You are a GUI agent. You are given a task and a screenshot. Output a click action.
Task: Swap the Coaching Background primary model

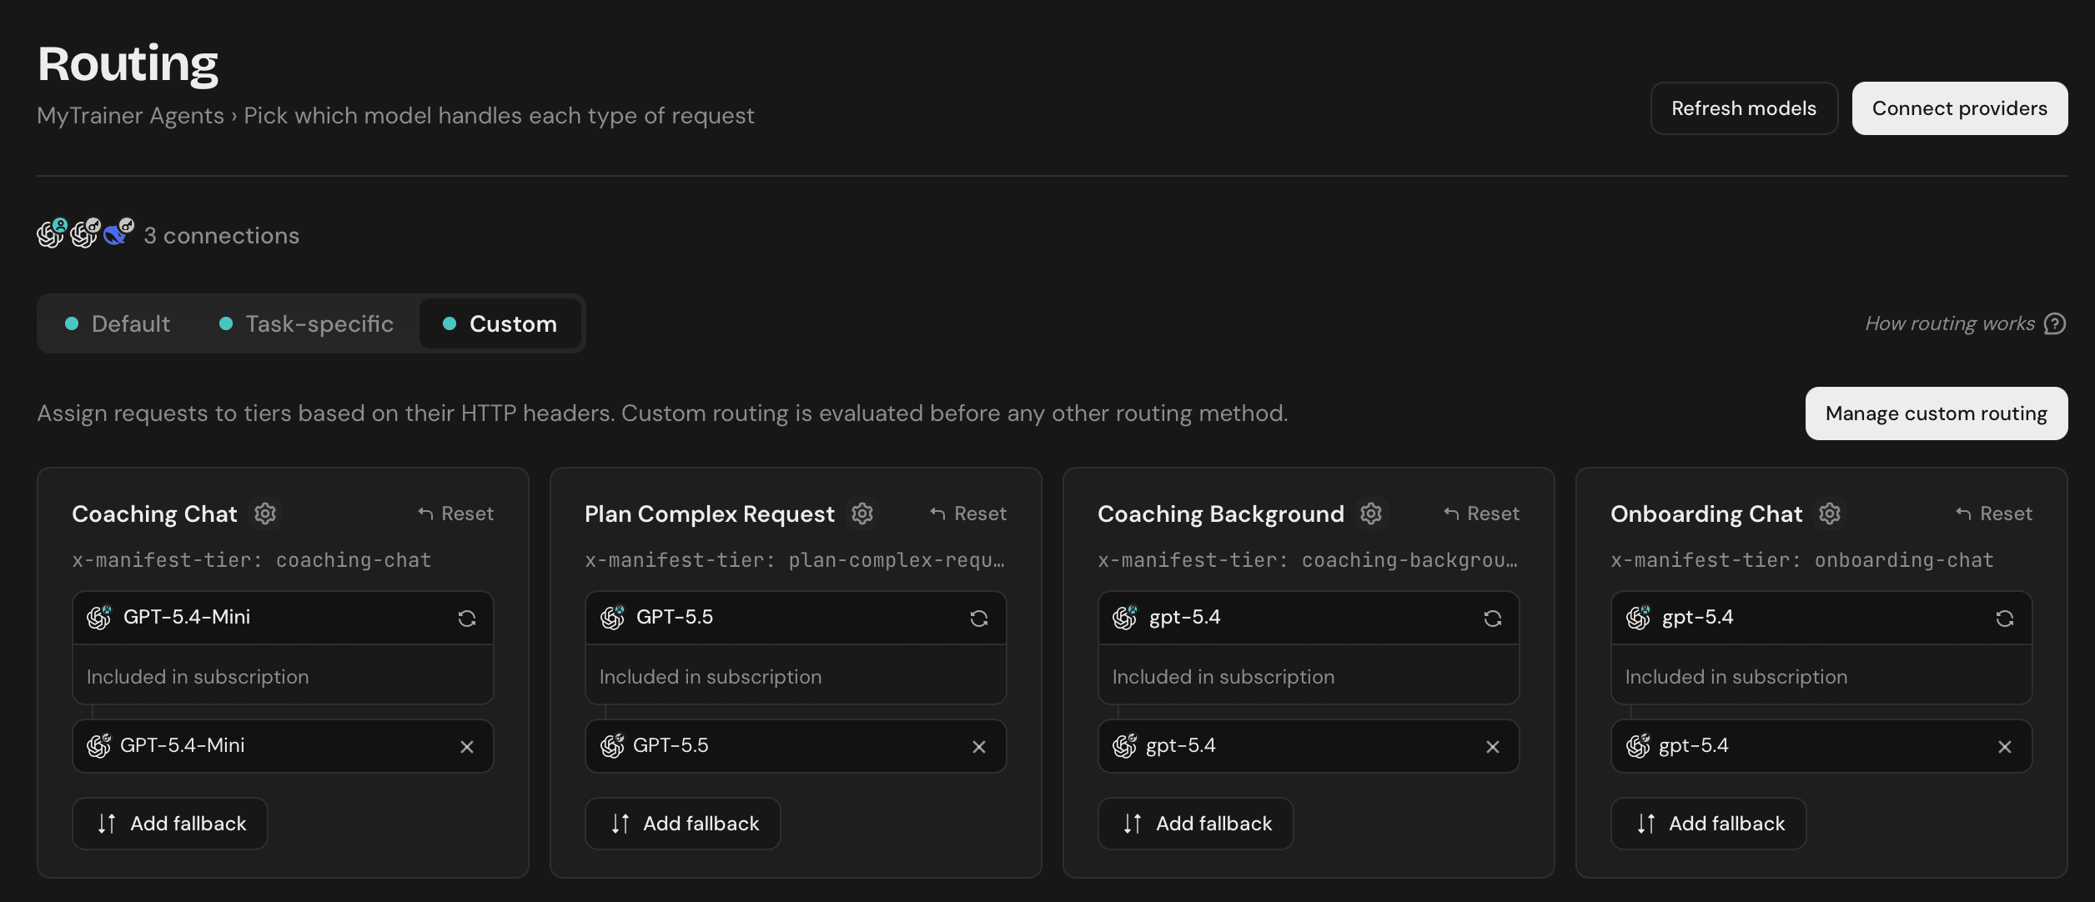tap(1493, 618)
